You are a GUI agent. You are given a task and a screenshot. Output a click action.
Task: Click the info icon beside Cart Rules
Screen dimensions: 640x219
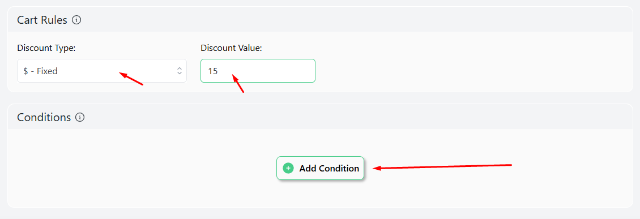(76, 20)
